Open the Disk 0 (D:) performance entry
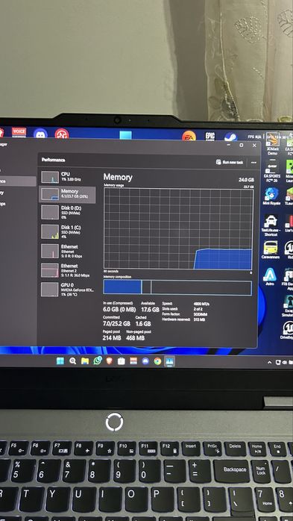The width and height of the screenshot is (293, 521). coord(67,212)
